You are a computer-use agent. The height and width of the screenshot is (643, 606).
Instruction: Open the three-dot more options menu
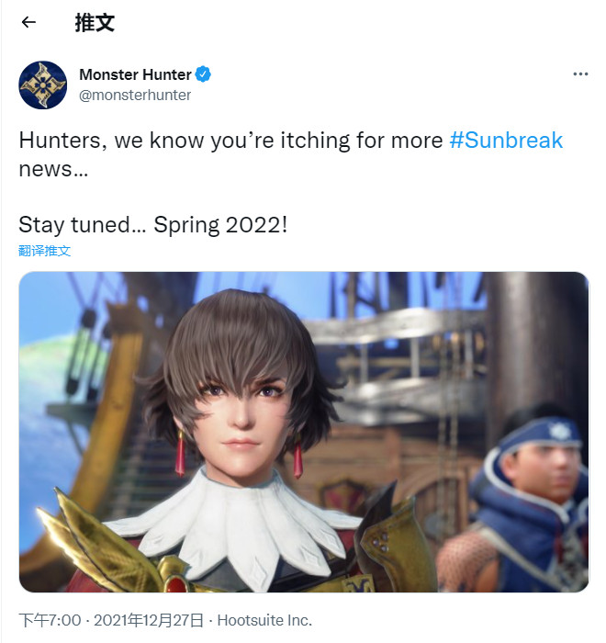pyautogui.click(x=580, y=74)
